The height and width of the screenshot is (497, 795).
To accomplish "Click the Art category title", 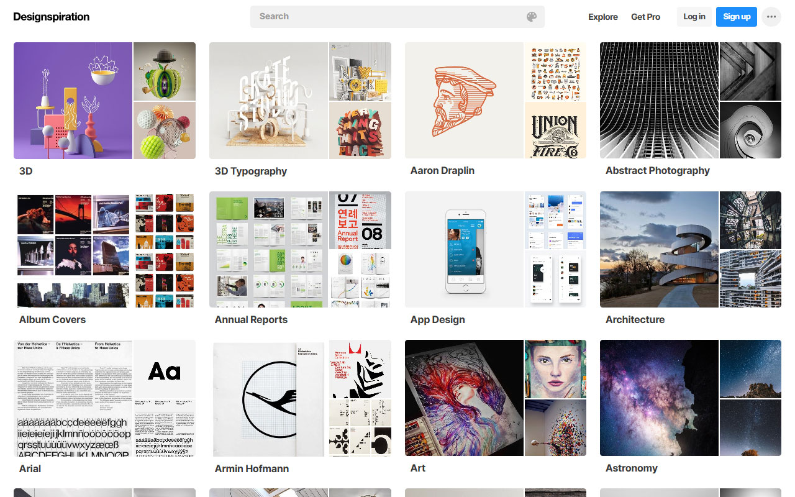I will (418, 468).
